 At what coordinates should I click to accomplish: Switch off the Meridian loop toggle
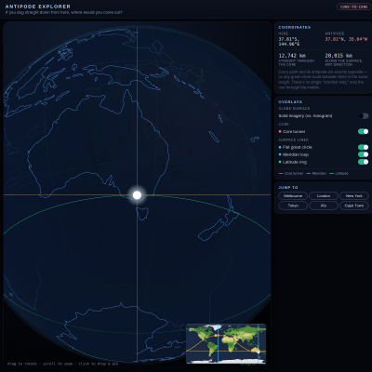pos(364,154)
